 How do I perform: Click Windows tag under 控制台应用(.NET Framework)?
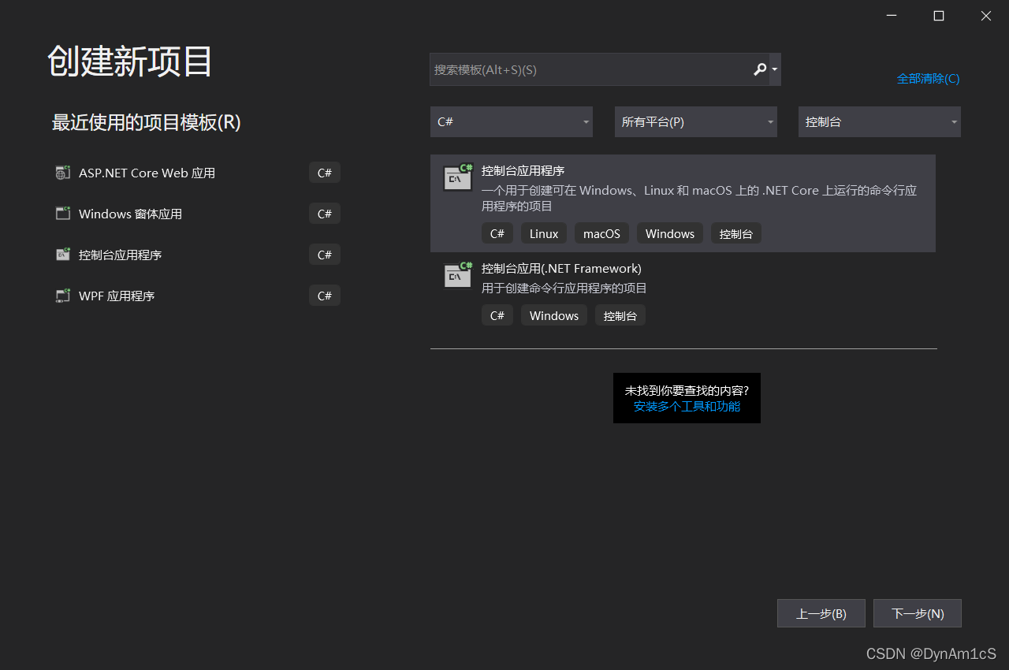pyautogui.click(x=554, y=315)
